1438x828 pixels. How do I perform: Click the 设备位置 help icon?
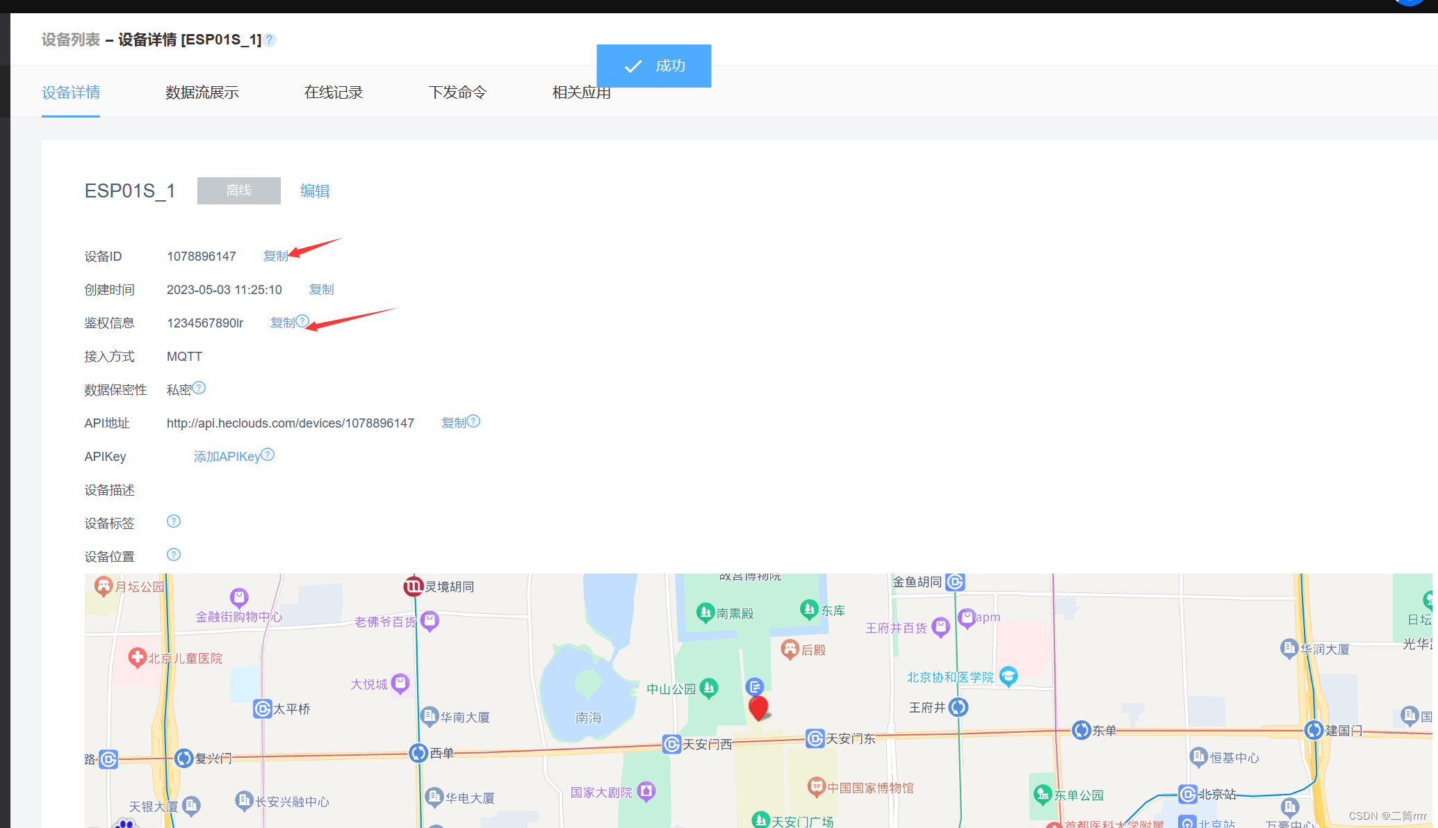174,555
